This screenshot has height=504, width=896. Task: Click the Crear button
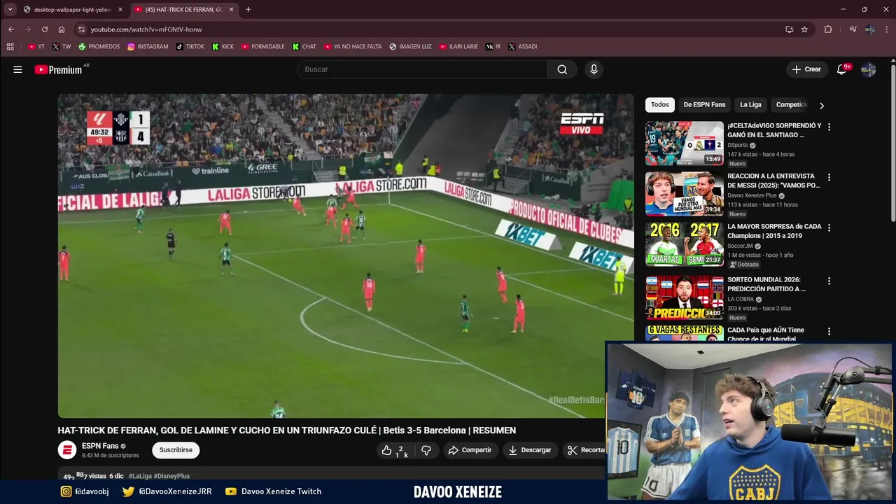806,69
